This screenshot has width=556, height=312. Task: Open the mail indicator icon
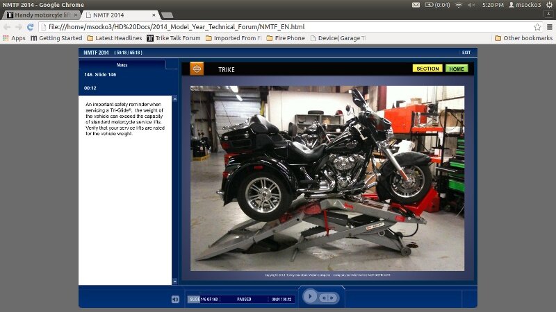(416, 5)
